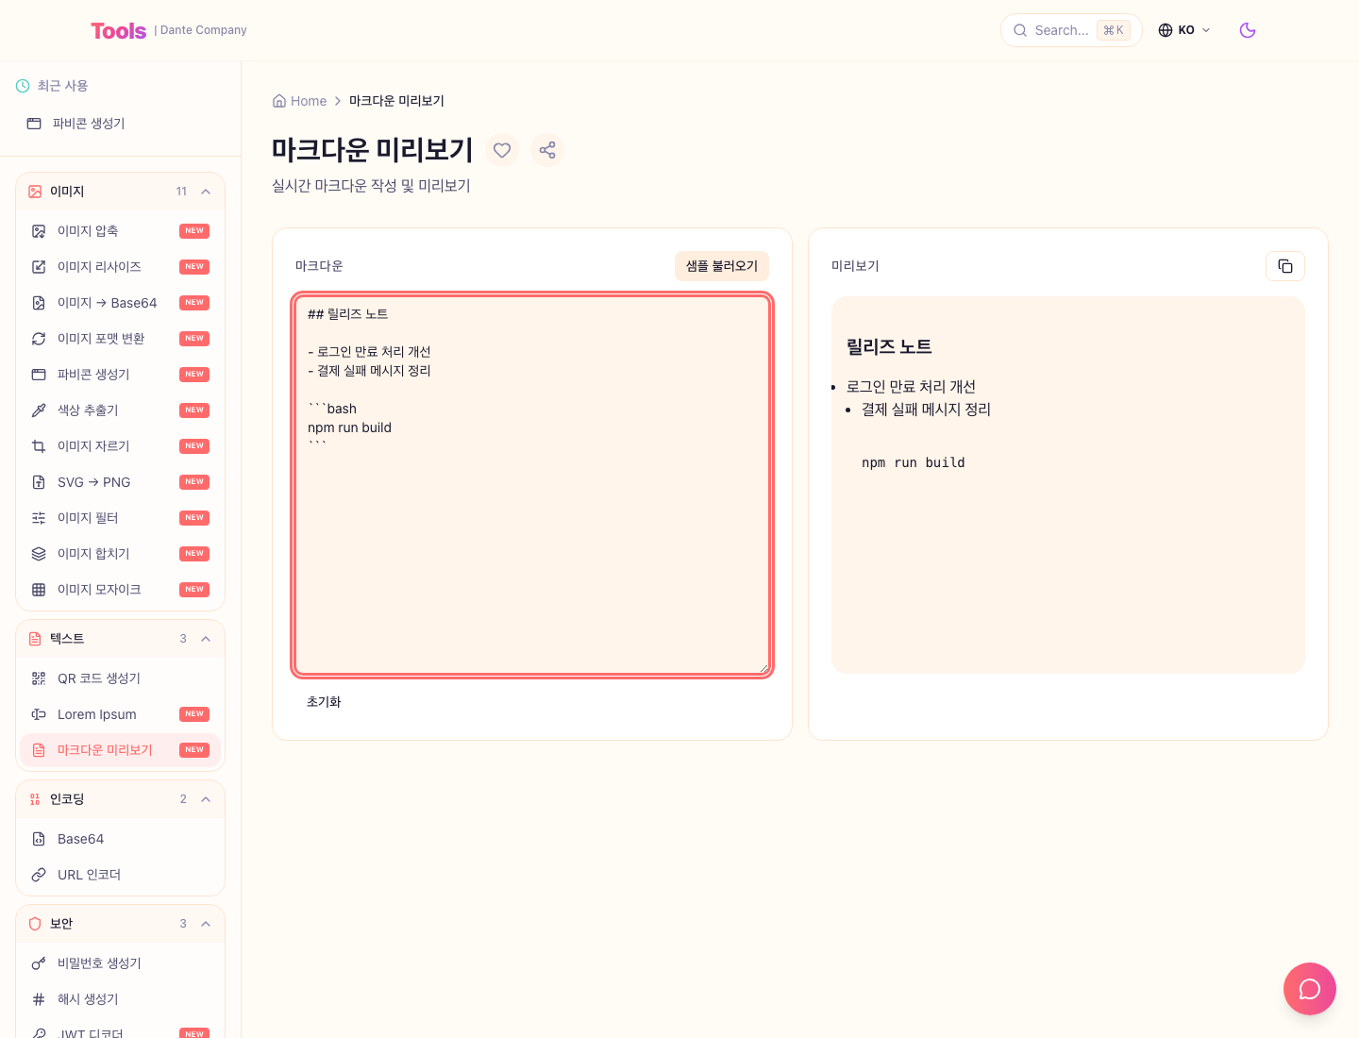Click inside the markdown textarea

tap(532, 485)
